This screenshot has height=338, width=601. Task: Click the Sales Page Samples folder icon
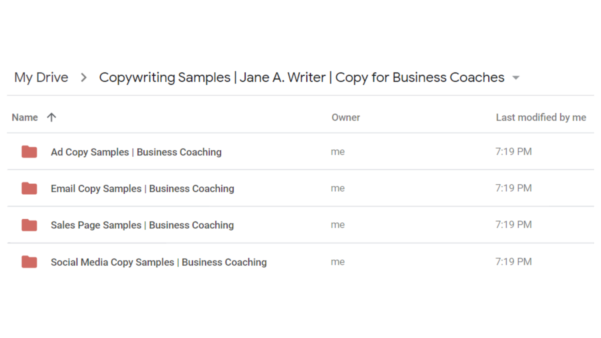click(x=29, y=225)
